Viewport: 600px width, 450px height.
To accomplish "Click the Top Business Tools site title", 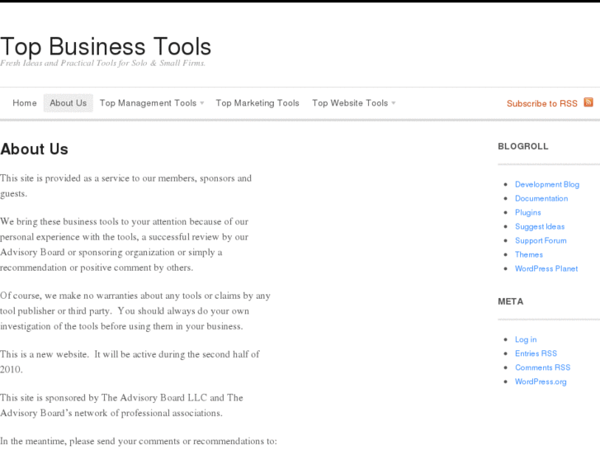I will tap(106, 47).
